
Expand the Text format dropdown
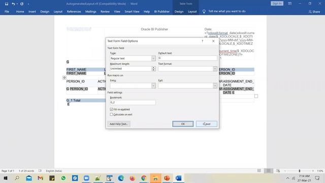[x=215, y=69]
